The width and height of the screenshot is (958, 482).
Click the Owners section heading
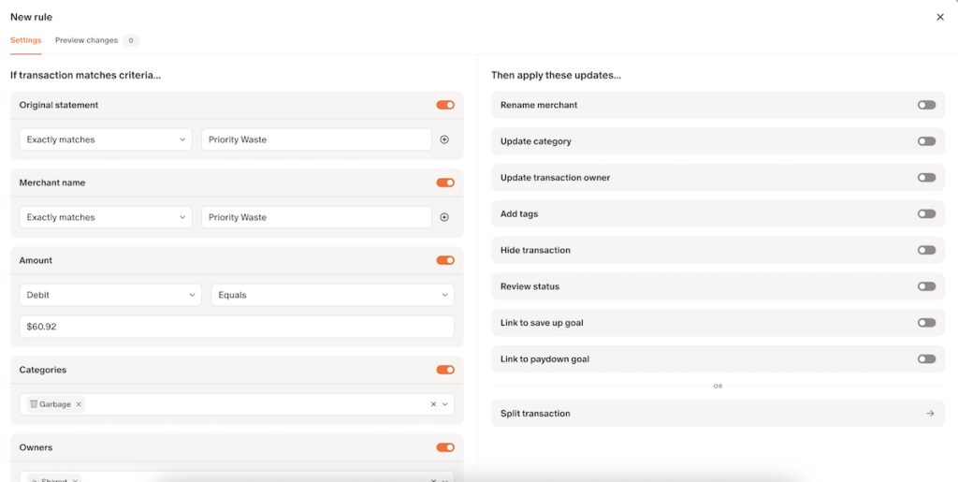[x=36, y=447]
